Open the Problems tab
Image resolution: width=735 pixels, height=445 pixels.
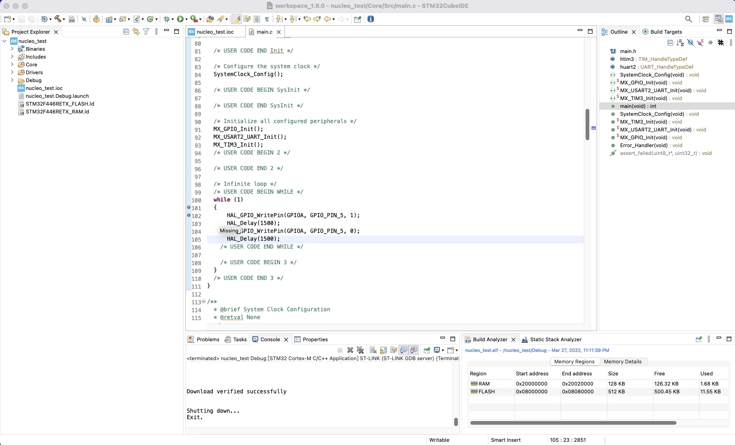(x=203, y=339)
